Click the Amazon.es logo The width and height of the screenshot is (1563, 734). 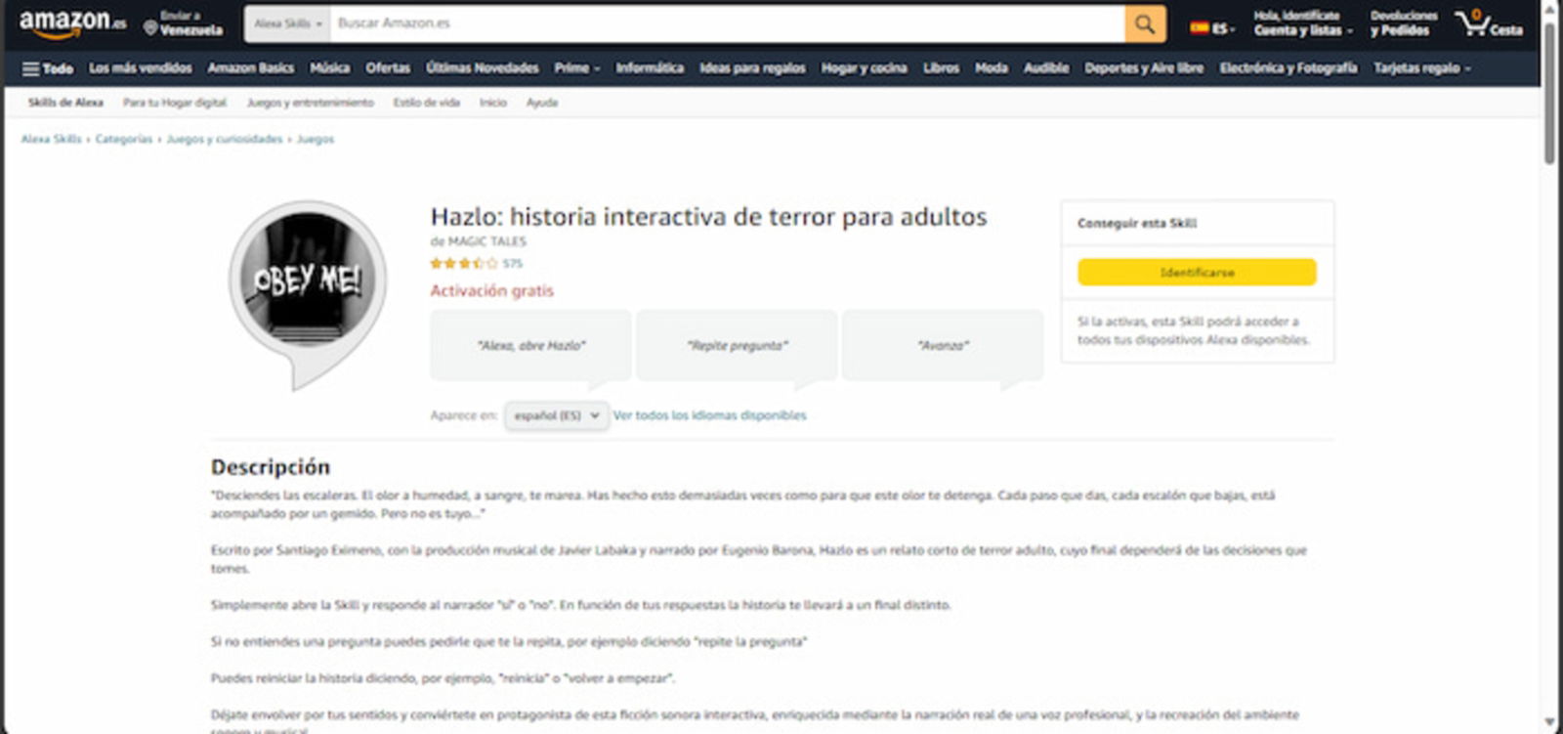[x=72, y=23]
